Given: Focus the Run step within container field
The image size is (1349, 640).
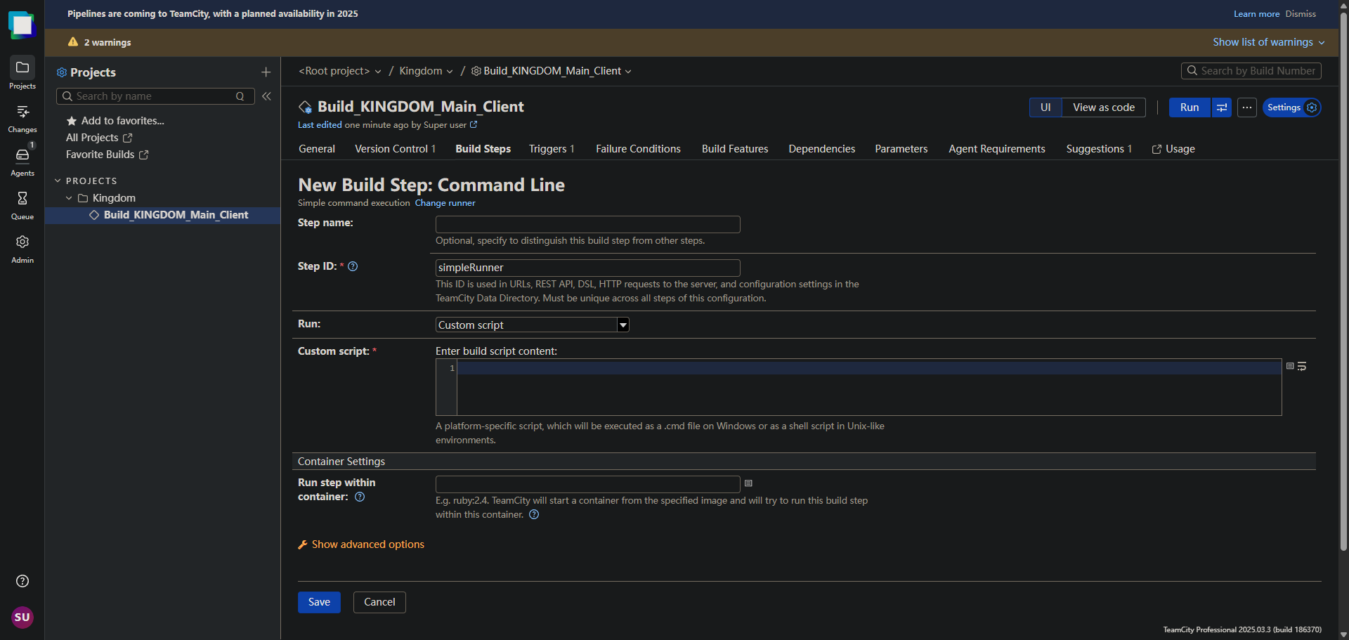Looking at the screenshot, I should pos(588,484).
